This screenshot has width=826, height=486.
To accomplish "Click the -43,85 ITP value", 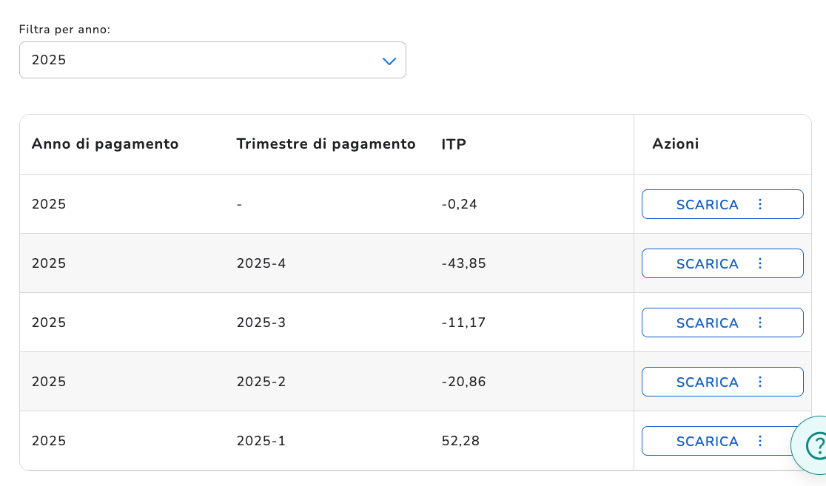I will tap(463, 263).
